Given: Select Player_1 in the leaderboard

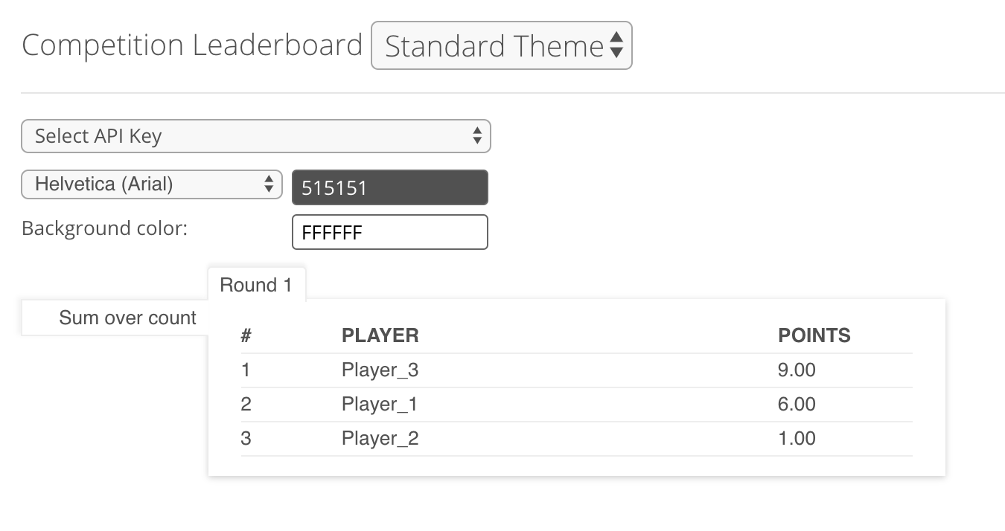Looking at the screenshot, I should click(x=380, y=404).
